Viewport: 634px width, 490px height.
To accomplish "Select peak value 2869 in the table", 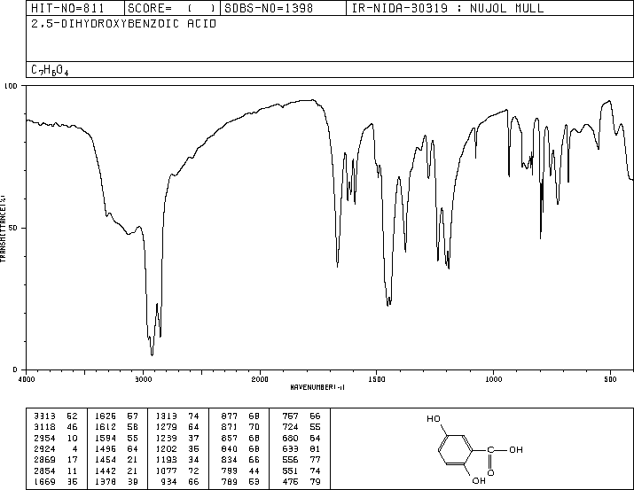I will click(45, 460).
